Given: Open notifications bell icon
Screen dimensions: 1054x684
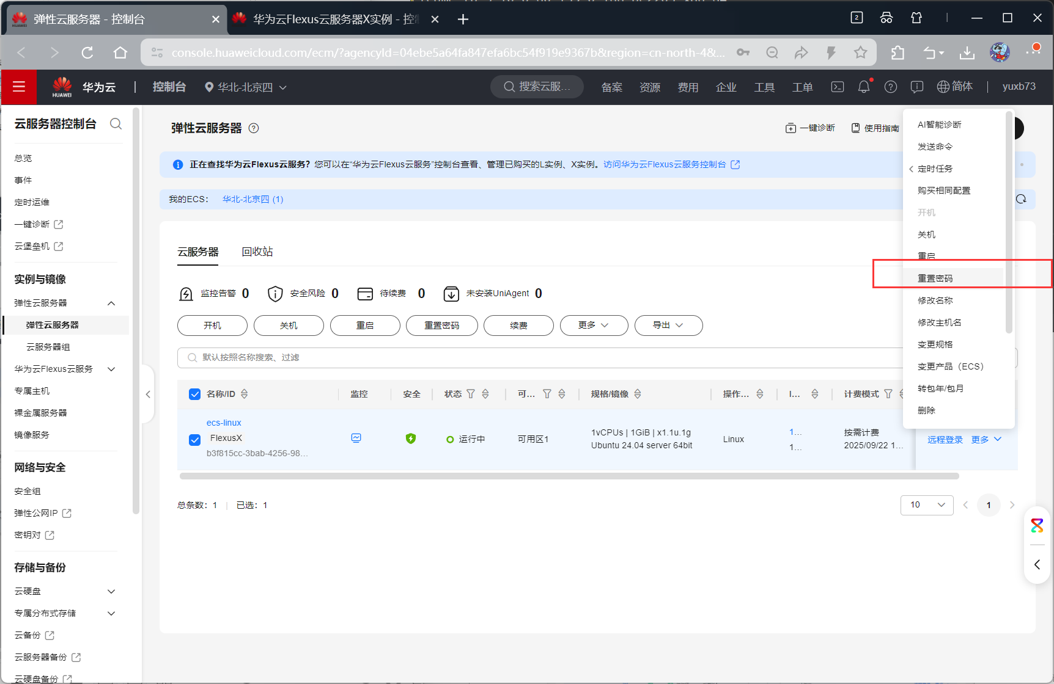Looking at the screenshot, I should tap(864, 87).
